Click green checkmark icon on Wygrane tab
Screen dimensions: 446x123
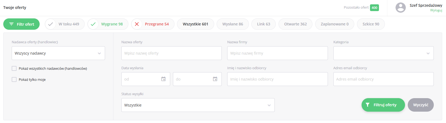pyautogui.click(x=93, y=24)
